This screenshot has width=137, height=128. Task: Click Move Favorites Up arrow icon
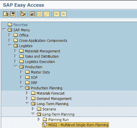point(64,14)
